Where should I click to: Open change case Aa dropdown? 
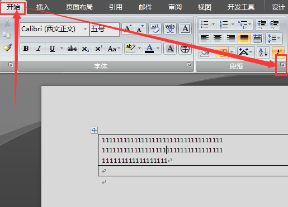114,49
